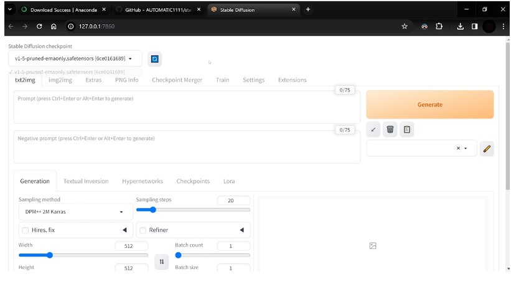Open the Lora sub-tab

coord(229,181)
